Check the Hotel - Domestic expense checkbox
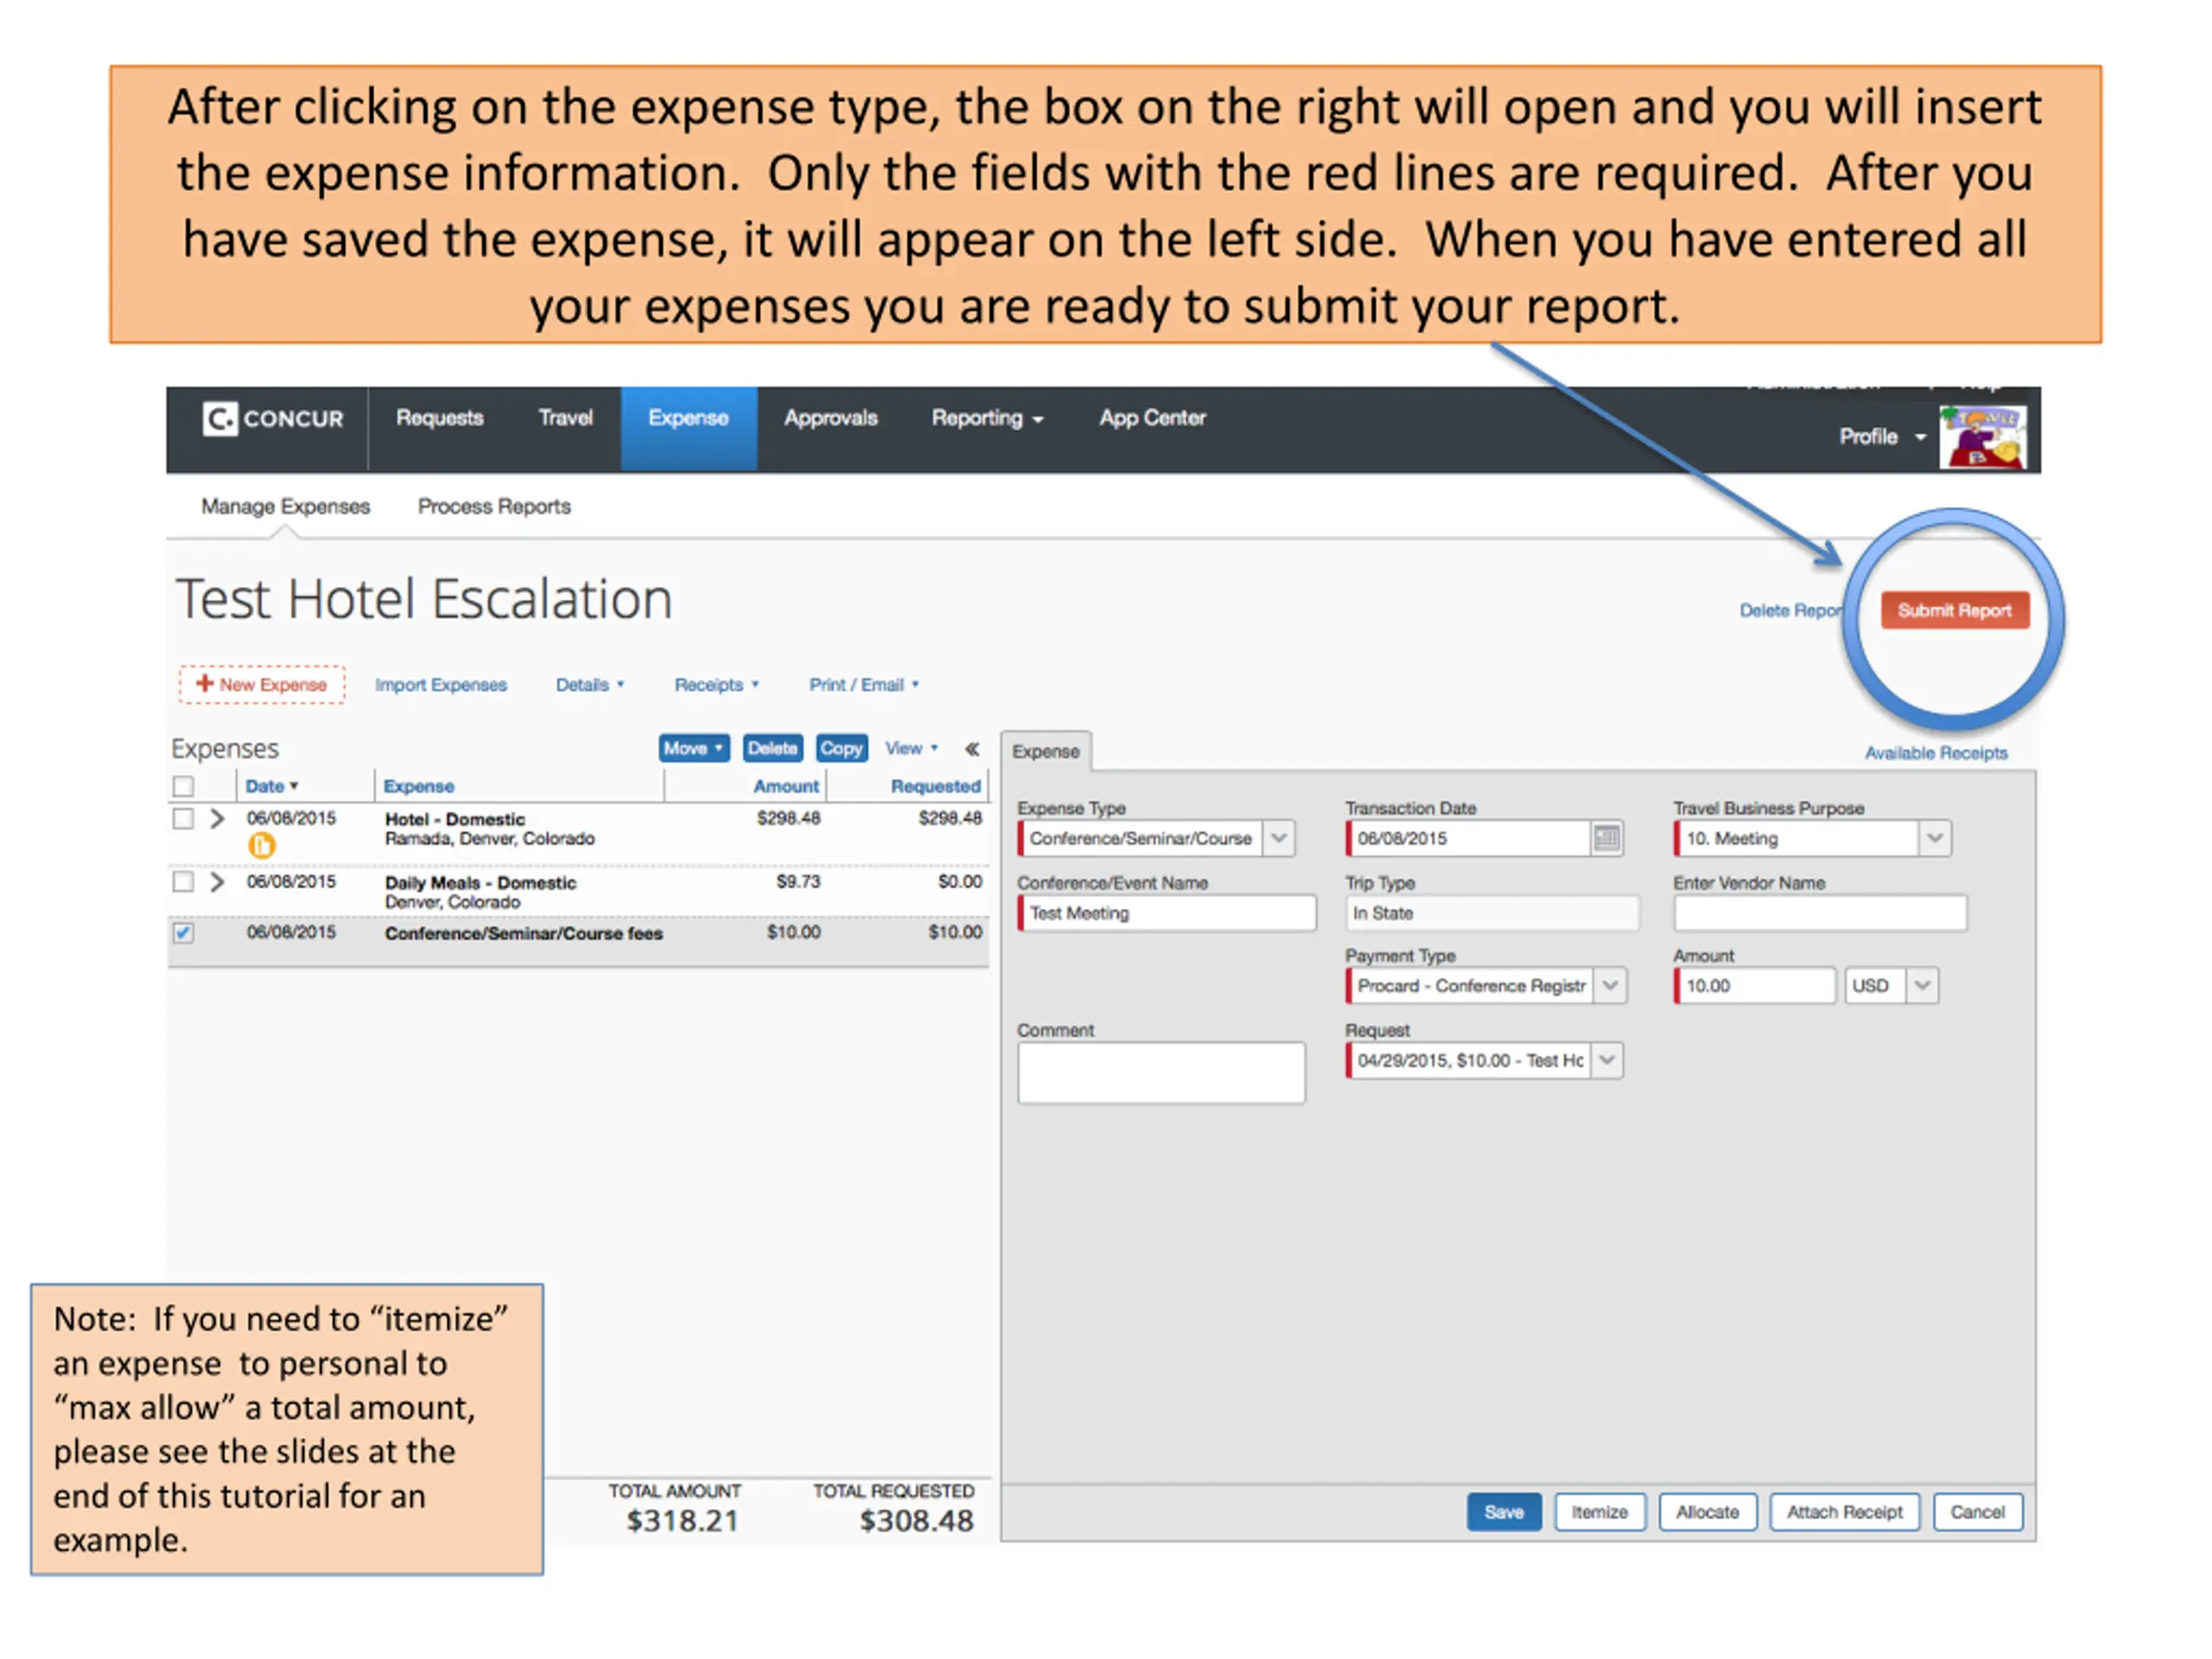The image size is (2212, 1659). [x=183, y=818]
